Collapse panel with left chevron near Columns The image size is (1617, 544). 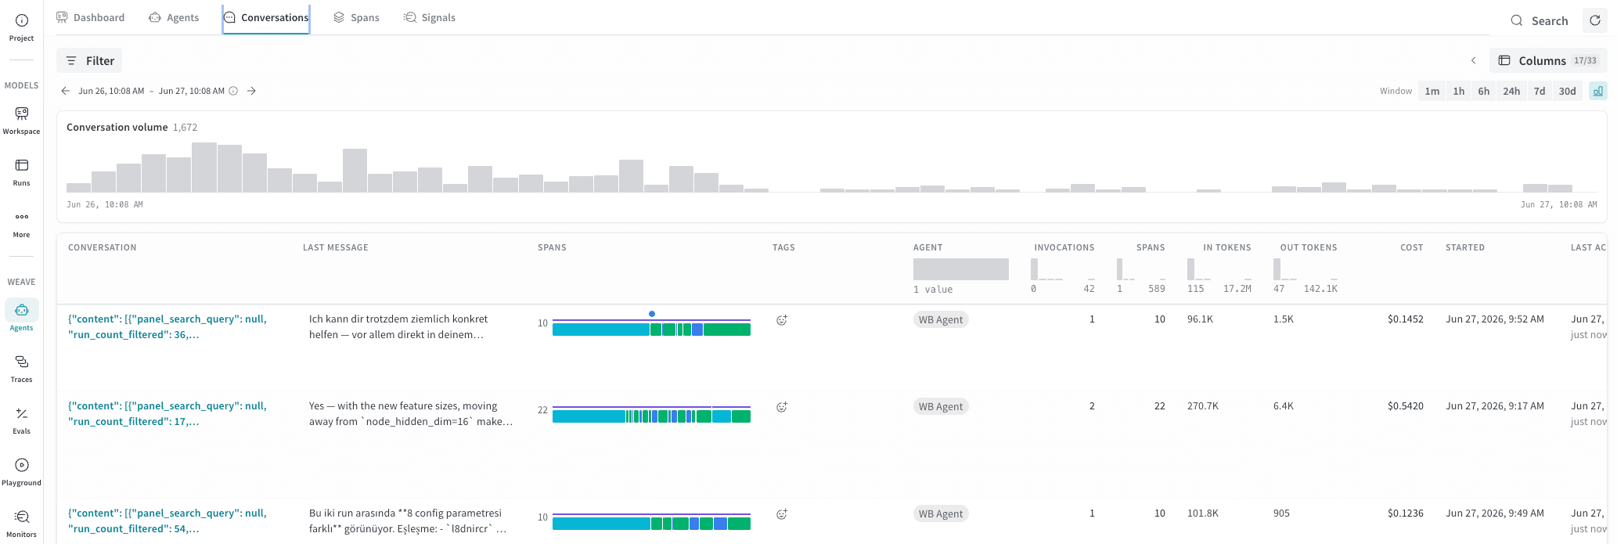[1473, 60]
